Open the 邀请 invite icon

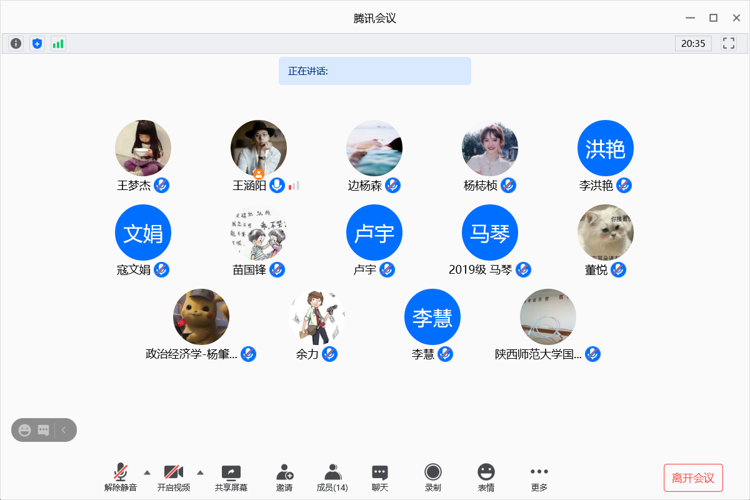click(x=284, y=477)
